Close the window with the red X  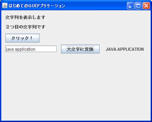click(x=146, y=6)
